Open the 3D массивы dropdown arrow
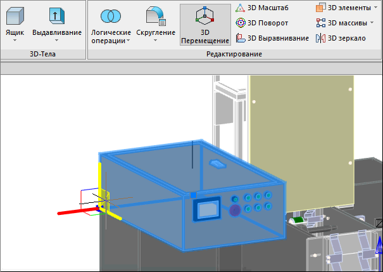Screen dimensions: 383x272 pyautogui.click(x=372, y=23)
